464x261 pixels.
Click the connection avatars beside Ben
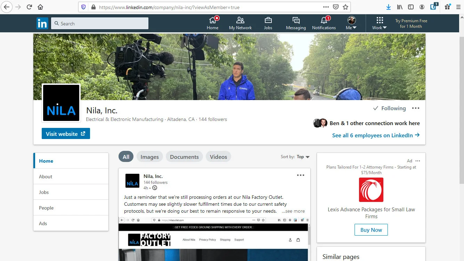click(320, 123)
